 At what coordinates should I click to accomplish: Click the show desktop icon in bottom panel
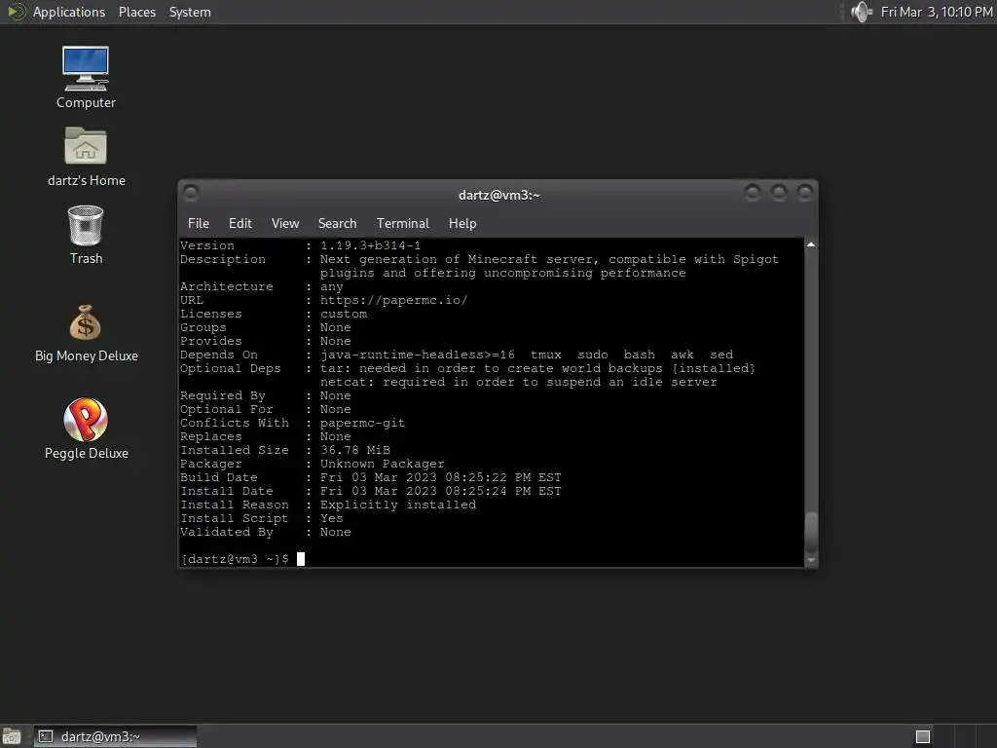point(12,736)
